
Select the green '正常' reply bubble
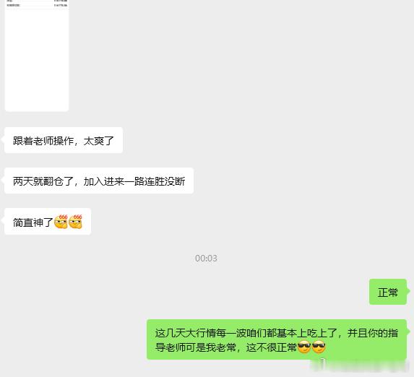pos(387,292)
